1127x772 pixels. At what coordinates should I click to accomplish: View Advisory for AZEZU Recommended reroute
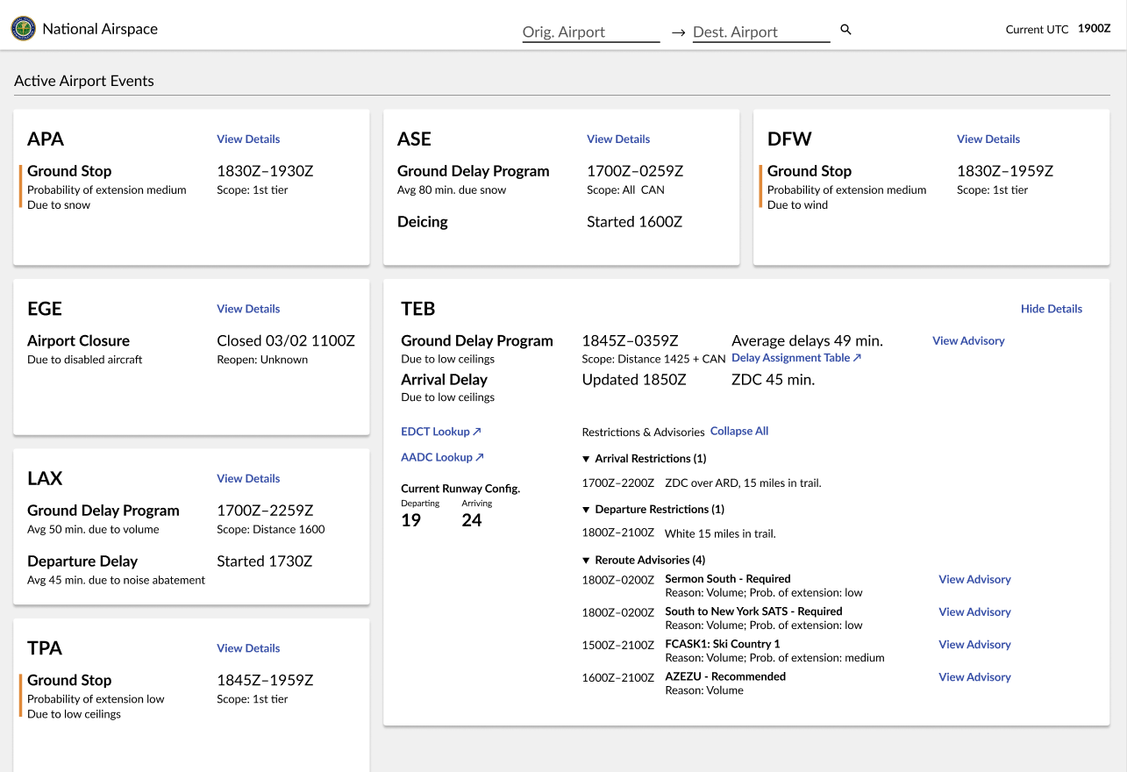(974, 676)
